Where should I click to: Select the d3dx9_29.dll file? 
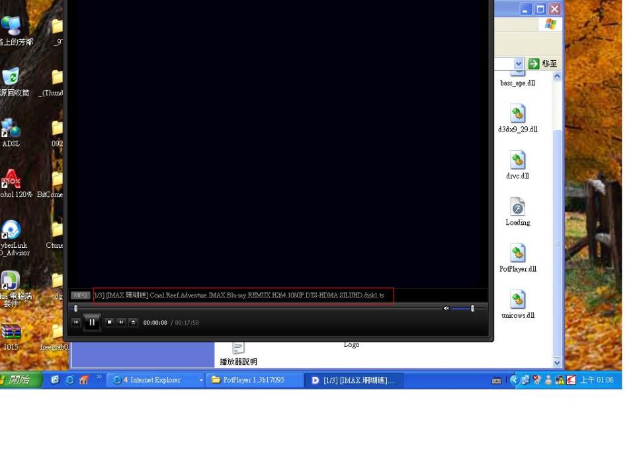(517, 118)
